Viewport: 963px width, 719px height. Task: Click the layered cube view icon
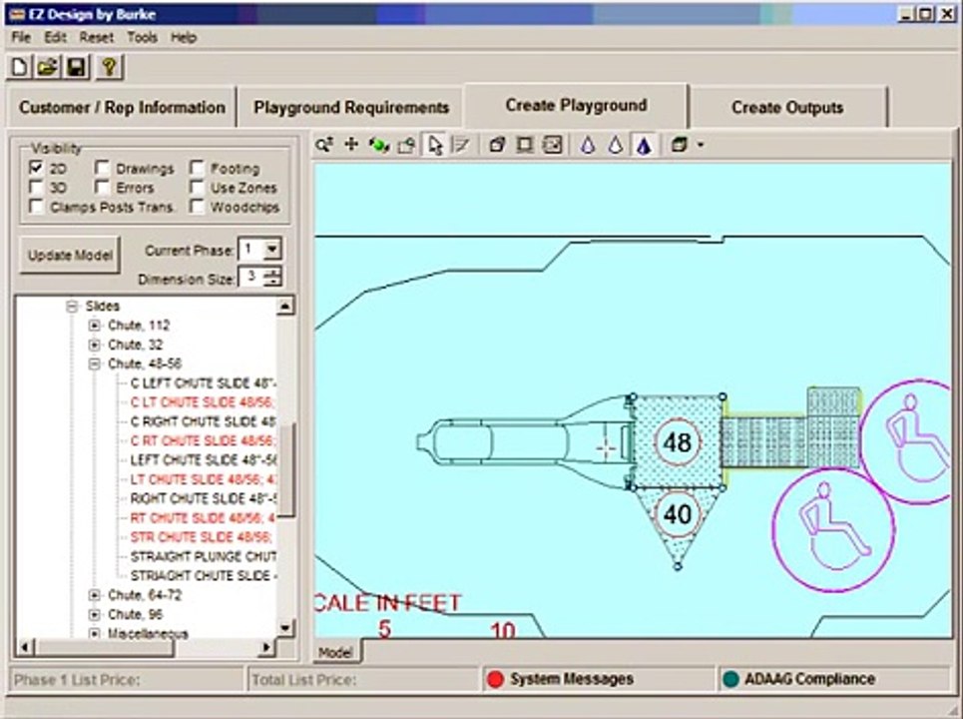click(x=679, y=145)
